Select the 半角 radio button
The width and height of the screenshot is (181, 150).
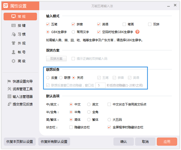[x=71, y=112]
